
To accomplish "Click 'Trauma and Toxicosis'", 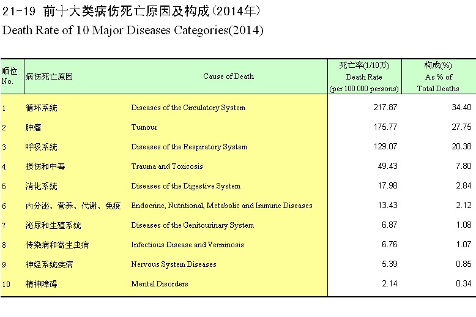I will 167,166.
